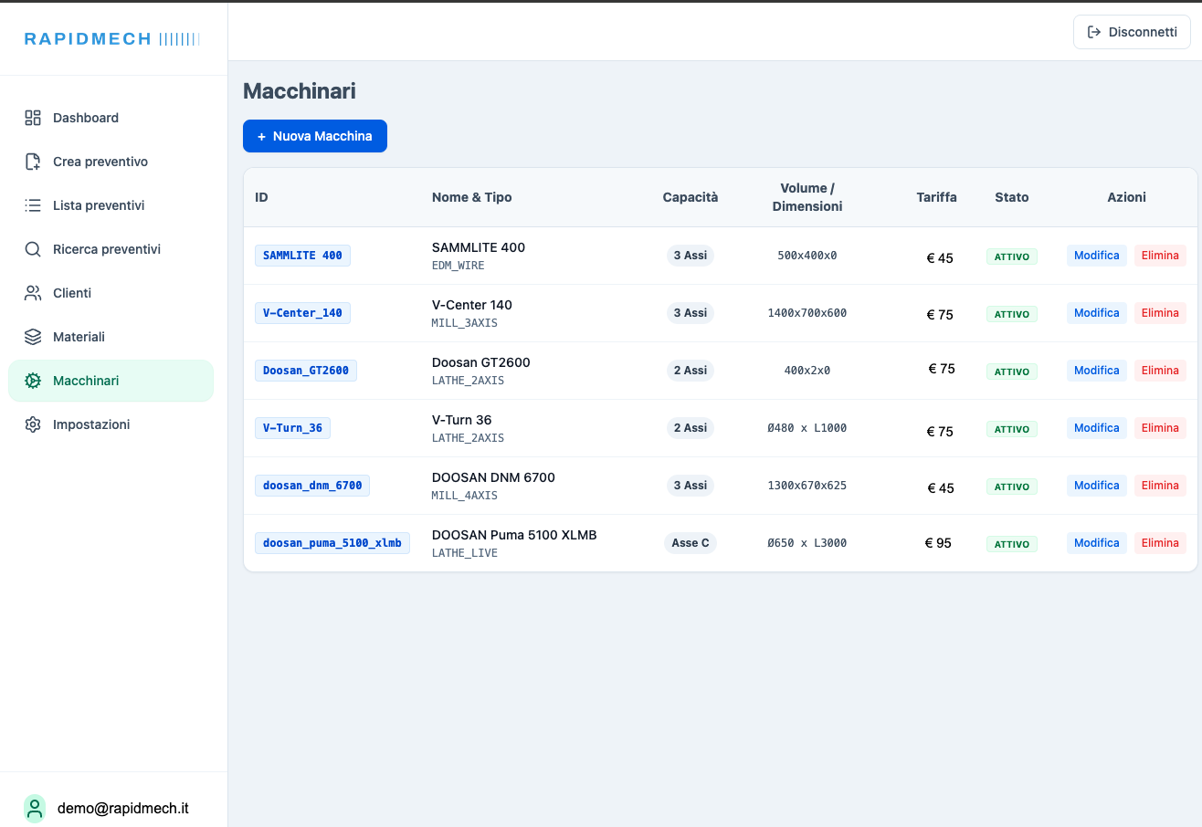Click the Lista preventivi list icon
Viewport: 1202px width, 827px height.
pos(33,205)
